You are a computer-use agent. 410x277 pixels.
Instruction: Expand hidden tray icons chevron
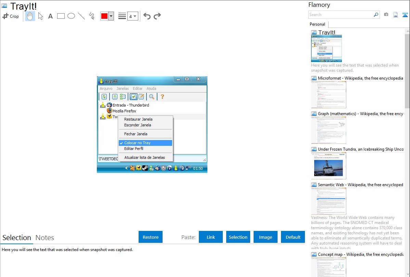pos(127,168)
